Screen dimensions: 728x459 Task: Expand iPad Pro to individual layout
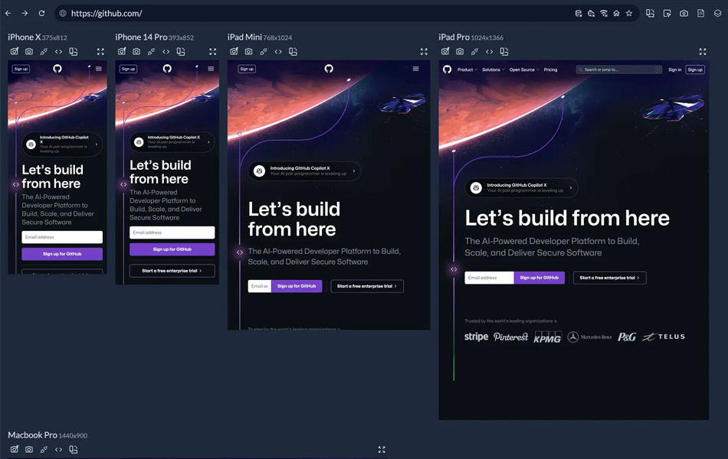(703, 51)
